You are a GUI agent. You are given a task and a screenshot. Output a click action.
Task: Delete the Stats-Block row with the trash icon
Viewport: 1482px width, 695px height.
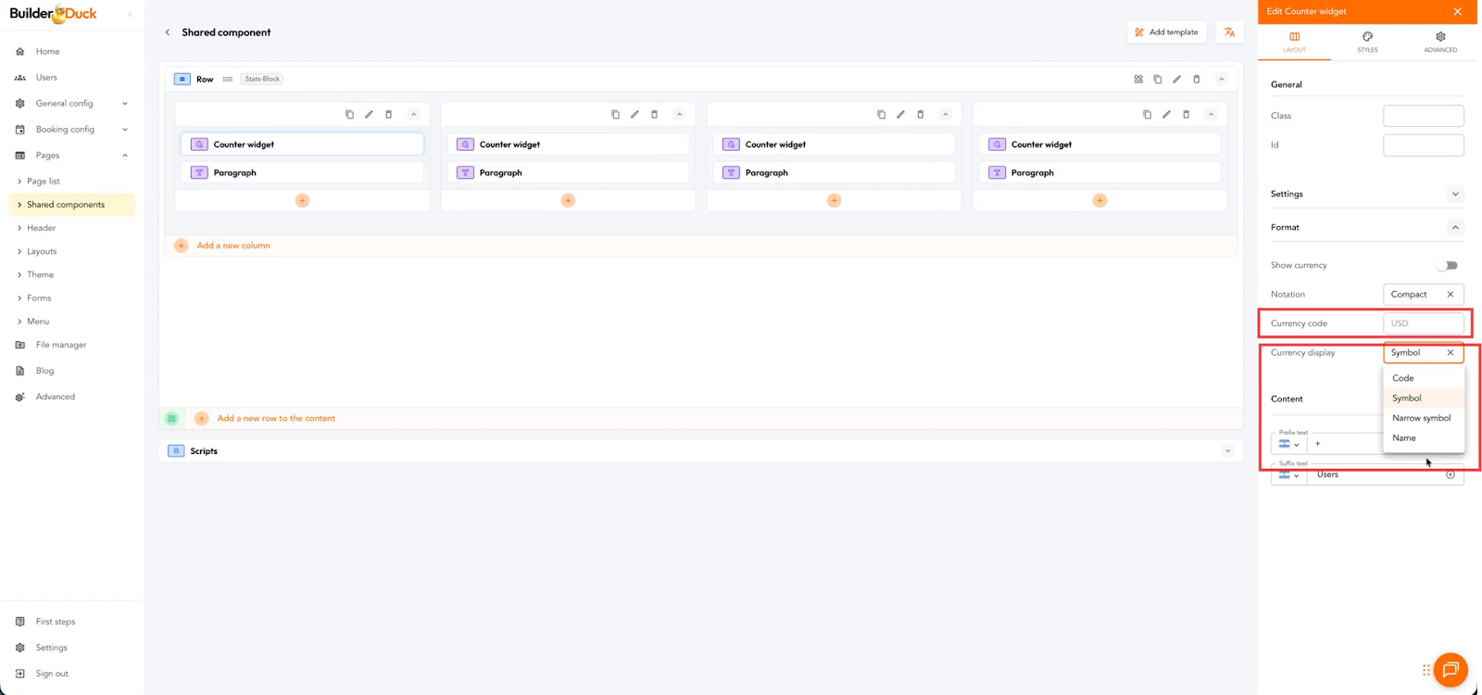click(x=1197, y=80)
